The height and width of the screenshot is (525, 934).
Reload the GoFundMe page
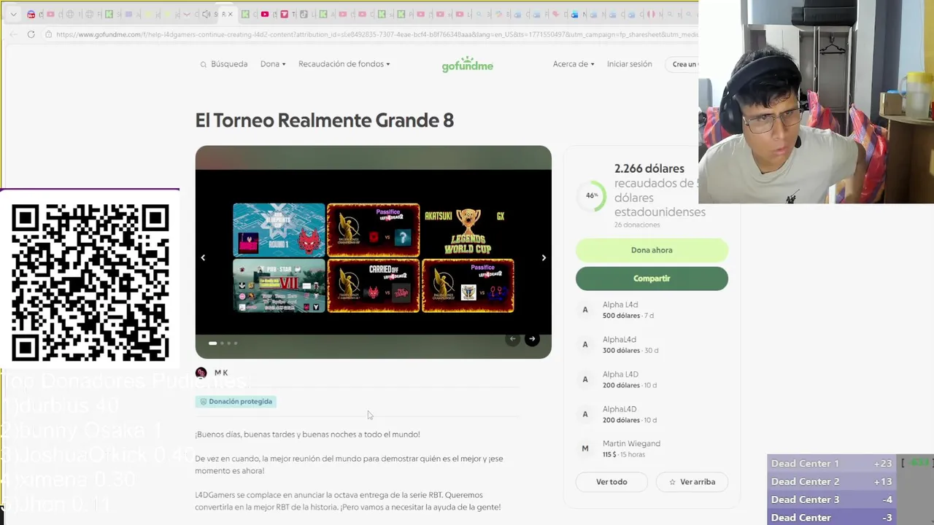31,34
